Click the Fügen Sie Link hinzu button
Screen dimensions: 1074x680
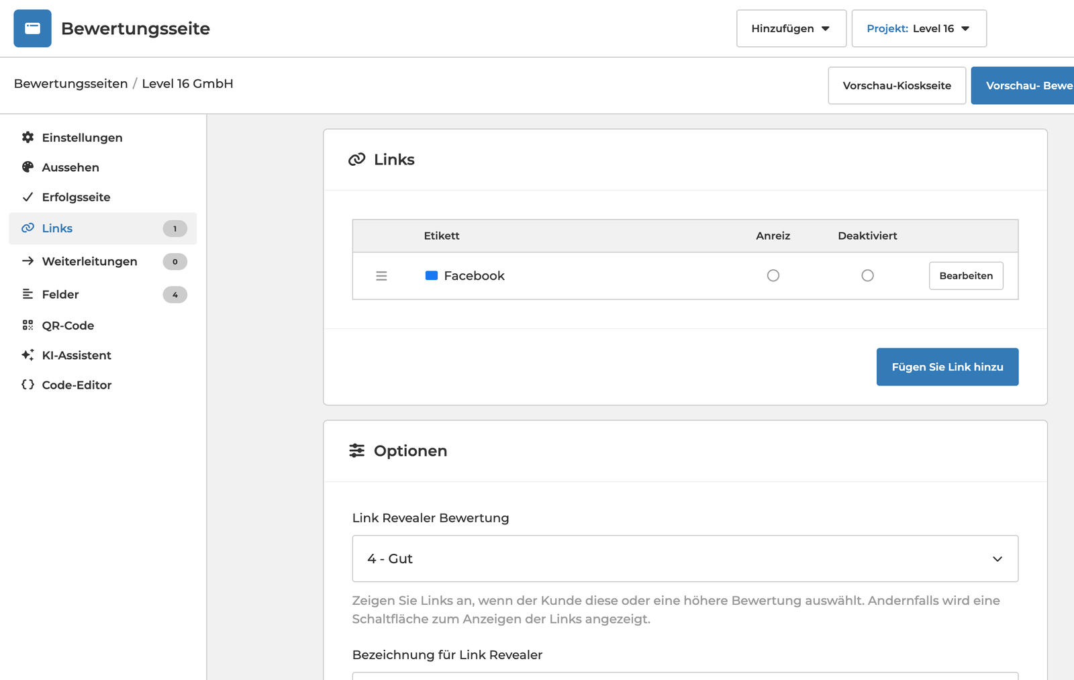coord(947,367)
